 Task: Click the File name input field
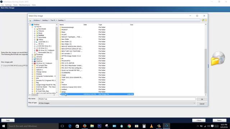(x=117, y=99)
